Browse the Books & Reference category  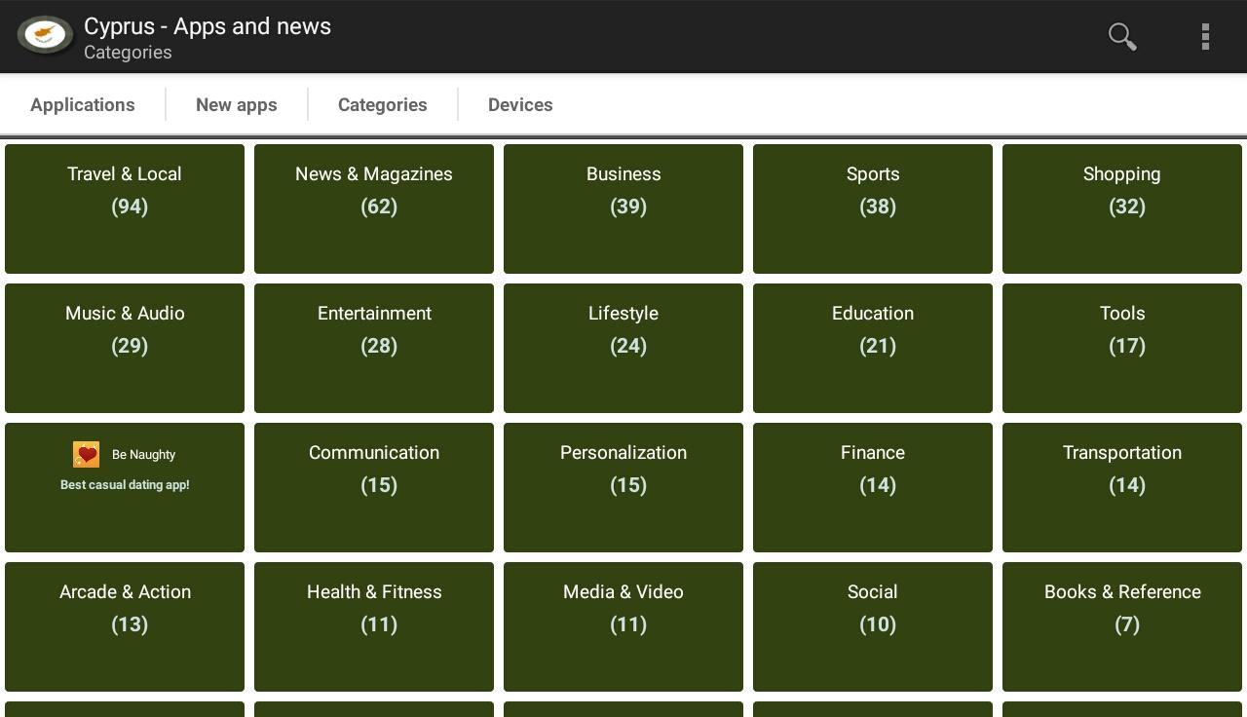coord(1122,626)
